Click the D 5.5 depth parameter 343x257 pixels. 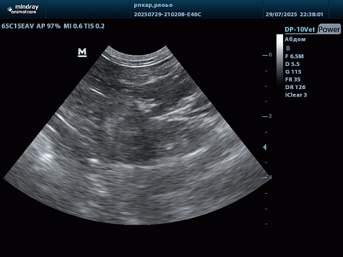pyautogui.click(x=293, y=64)
